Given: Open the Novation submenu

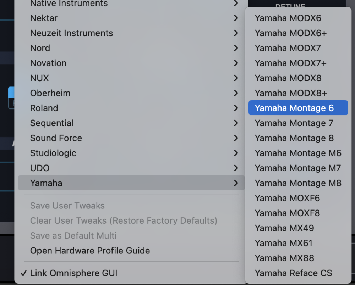Looking at the screenshot, I should point(48,63).
